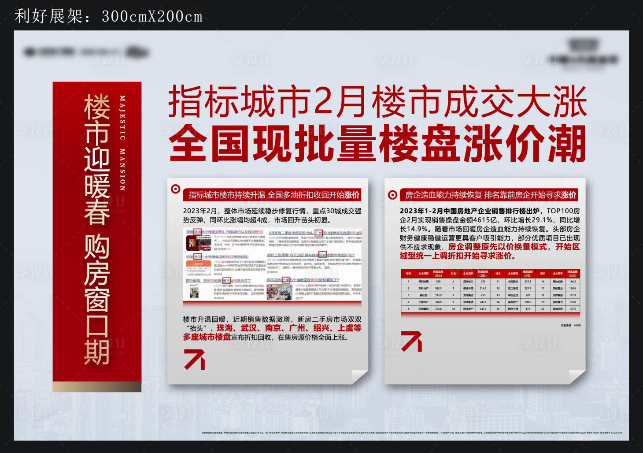643x453 pixels.
Task: Click the bold headline 全国现批量楼盘涨价潮
Action: (378, 144)
